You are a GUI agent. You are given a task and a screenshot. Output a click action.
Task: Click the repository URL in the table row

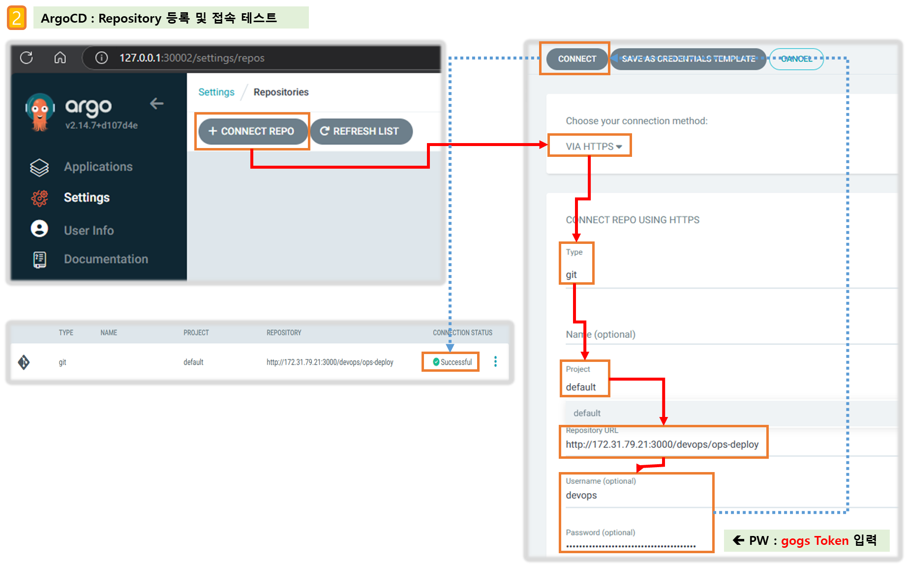(330, 362)
